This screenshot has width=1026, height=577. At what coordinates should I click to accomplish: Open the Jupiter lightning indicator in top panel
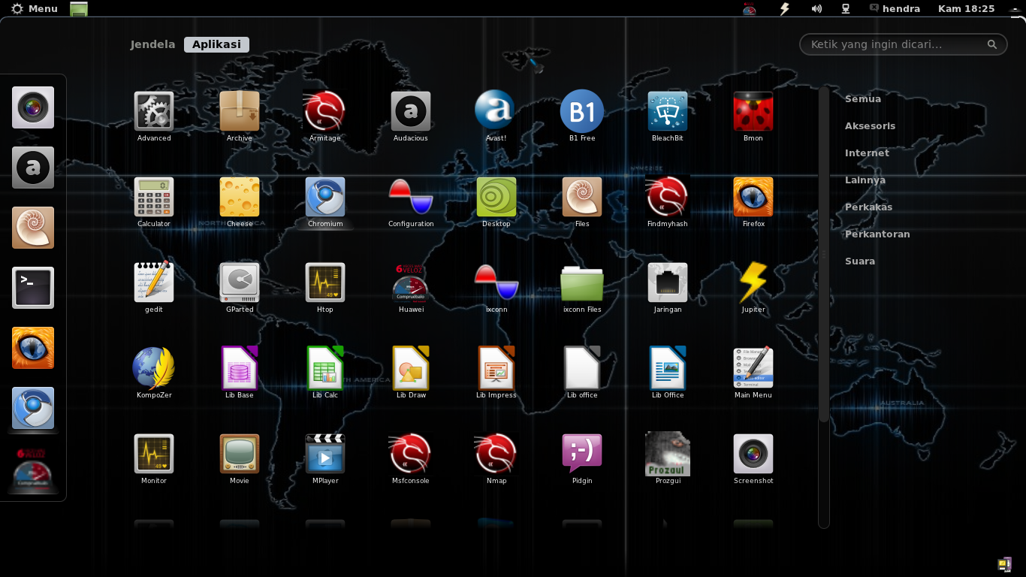[785, 8]
